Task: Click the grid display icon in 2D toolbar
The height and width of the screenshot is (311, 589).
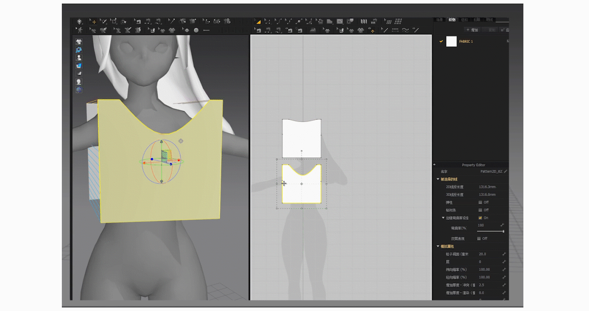Action: [x=398, y=21]
